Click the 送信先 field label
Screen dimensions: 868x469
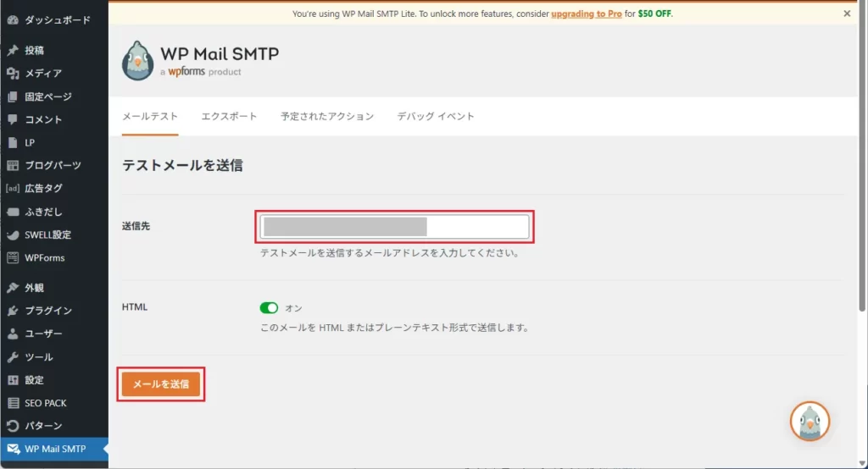pos(136,226)
